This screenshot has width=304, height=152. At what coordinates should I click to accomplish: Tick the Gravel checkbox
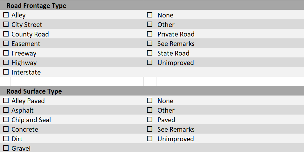6,148
